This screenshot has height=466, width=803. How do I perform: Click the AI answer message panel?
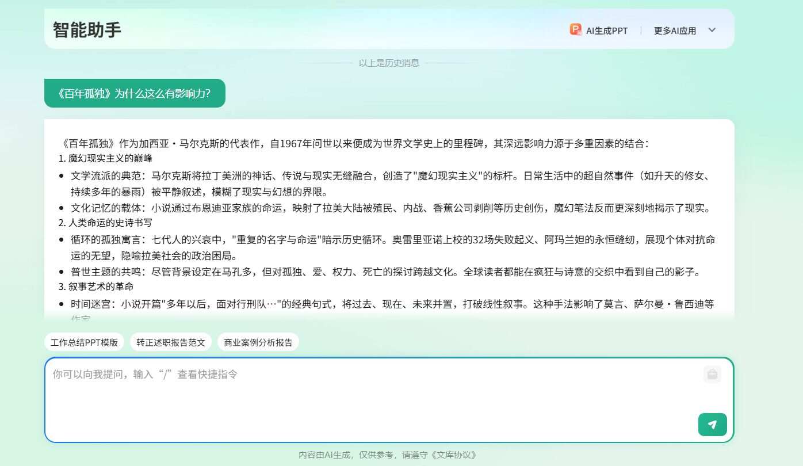pyautogui.click(x=389, y=219)
